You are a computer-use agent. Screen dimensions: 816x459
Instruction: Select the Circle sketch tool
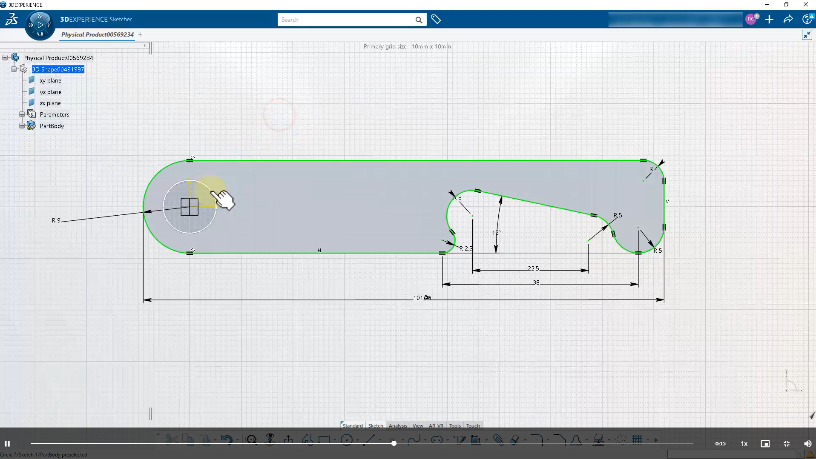[x=347, y=439]
